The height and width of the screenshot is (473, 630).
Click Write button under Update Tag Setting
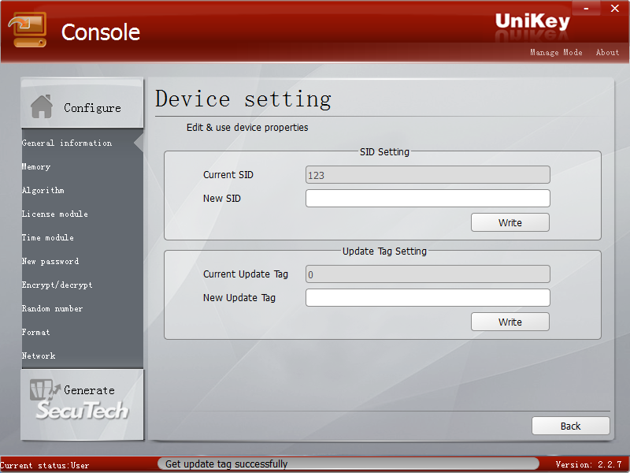[x=510, y=322]
